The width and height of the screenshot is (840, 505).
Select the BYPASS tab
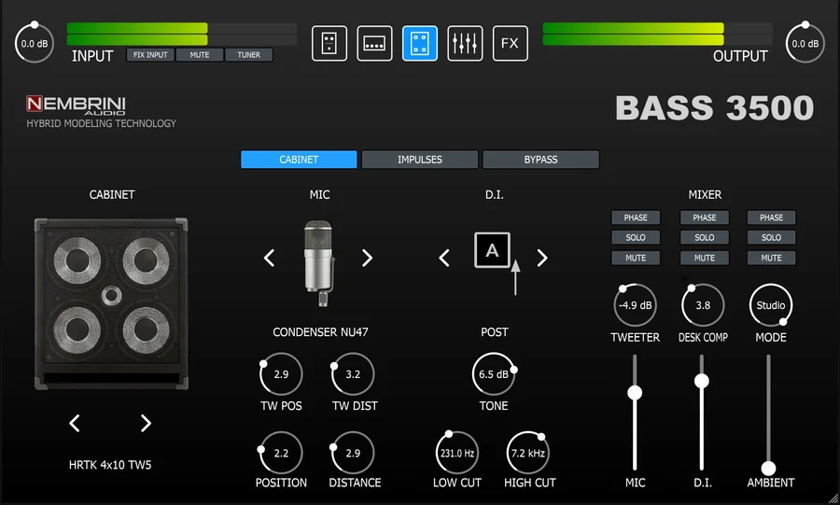540,160
